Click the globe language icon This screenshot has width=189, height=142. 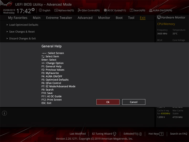40,10
